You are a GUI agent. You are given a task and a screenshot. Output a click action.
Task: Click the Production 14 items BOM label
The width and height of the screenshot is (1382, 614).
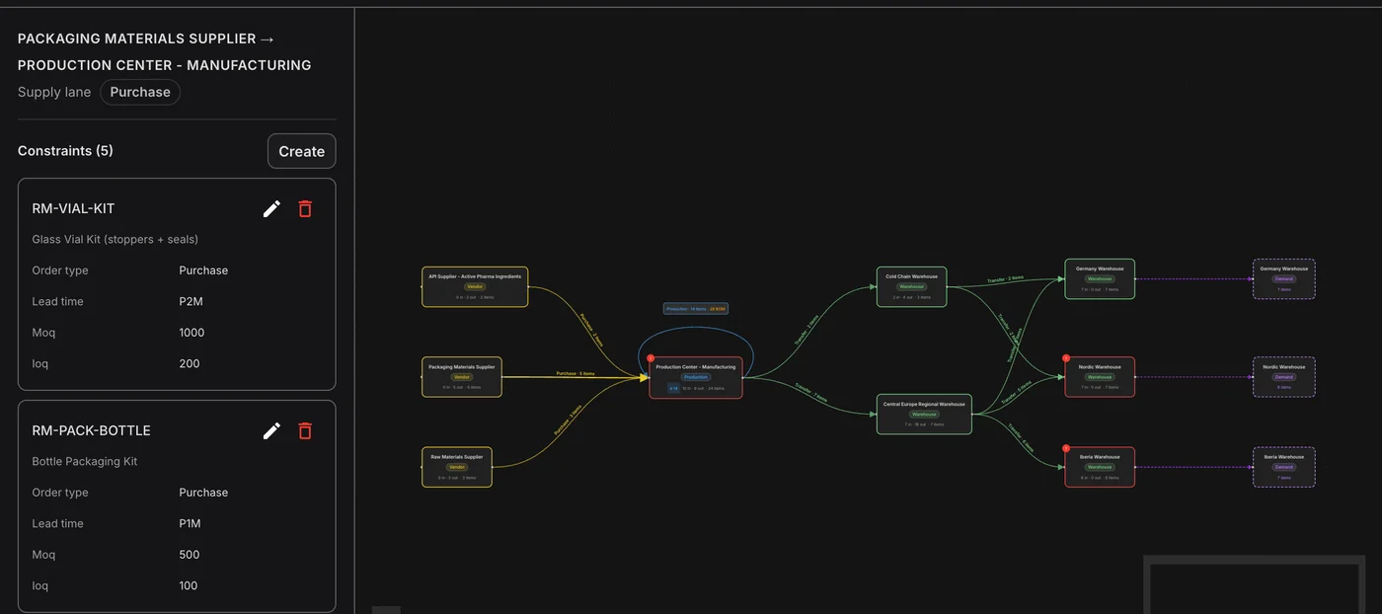pos(696,309)
